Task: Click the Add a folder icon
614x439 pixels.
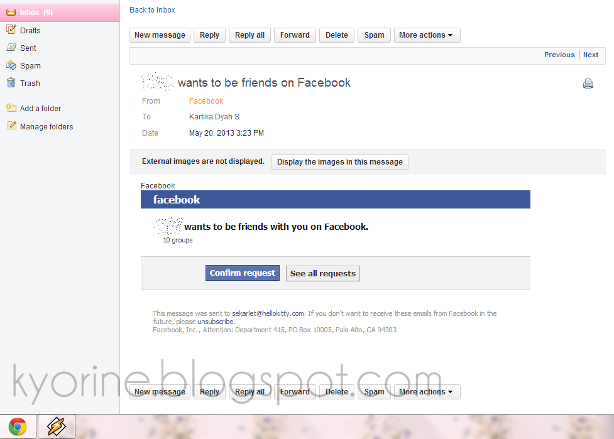Action: (x=11, y=107)
